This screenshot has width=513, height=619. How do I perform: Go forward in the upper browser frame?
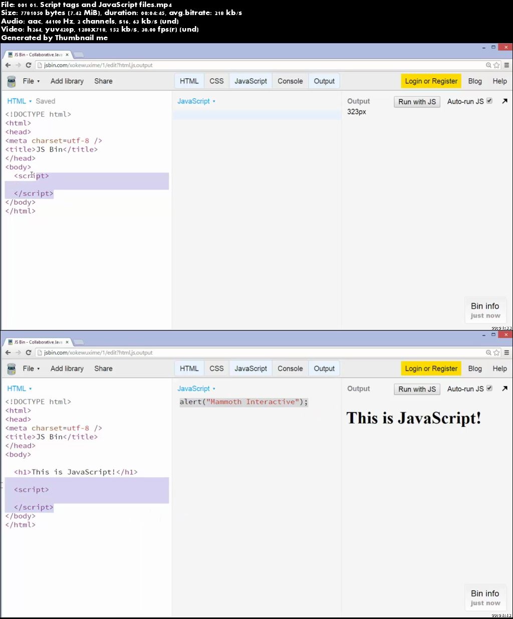click(18, 65)
